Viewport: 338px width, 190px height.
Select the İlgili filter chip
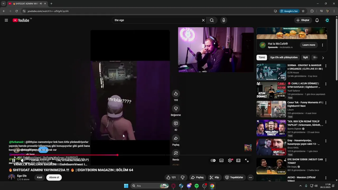[306, 58]
